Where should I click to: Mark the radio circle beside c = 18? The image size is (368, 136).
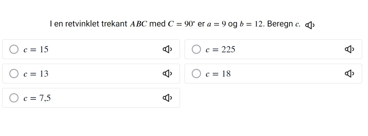click(x=196, y=74)
